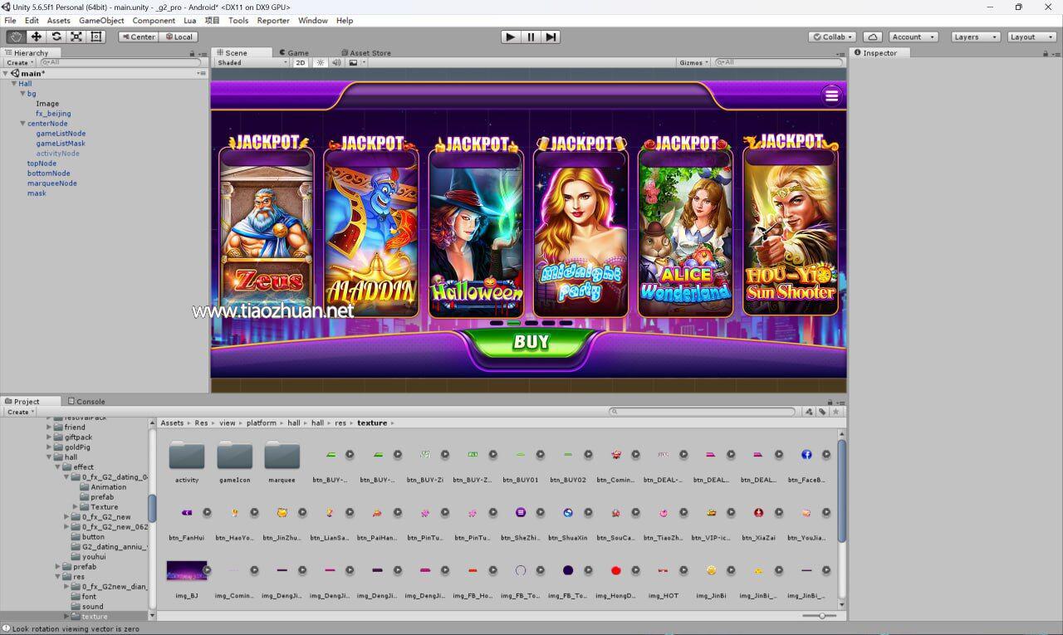
Task: Switch to the Console tab
Action: [86, 401]
